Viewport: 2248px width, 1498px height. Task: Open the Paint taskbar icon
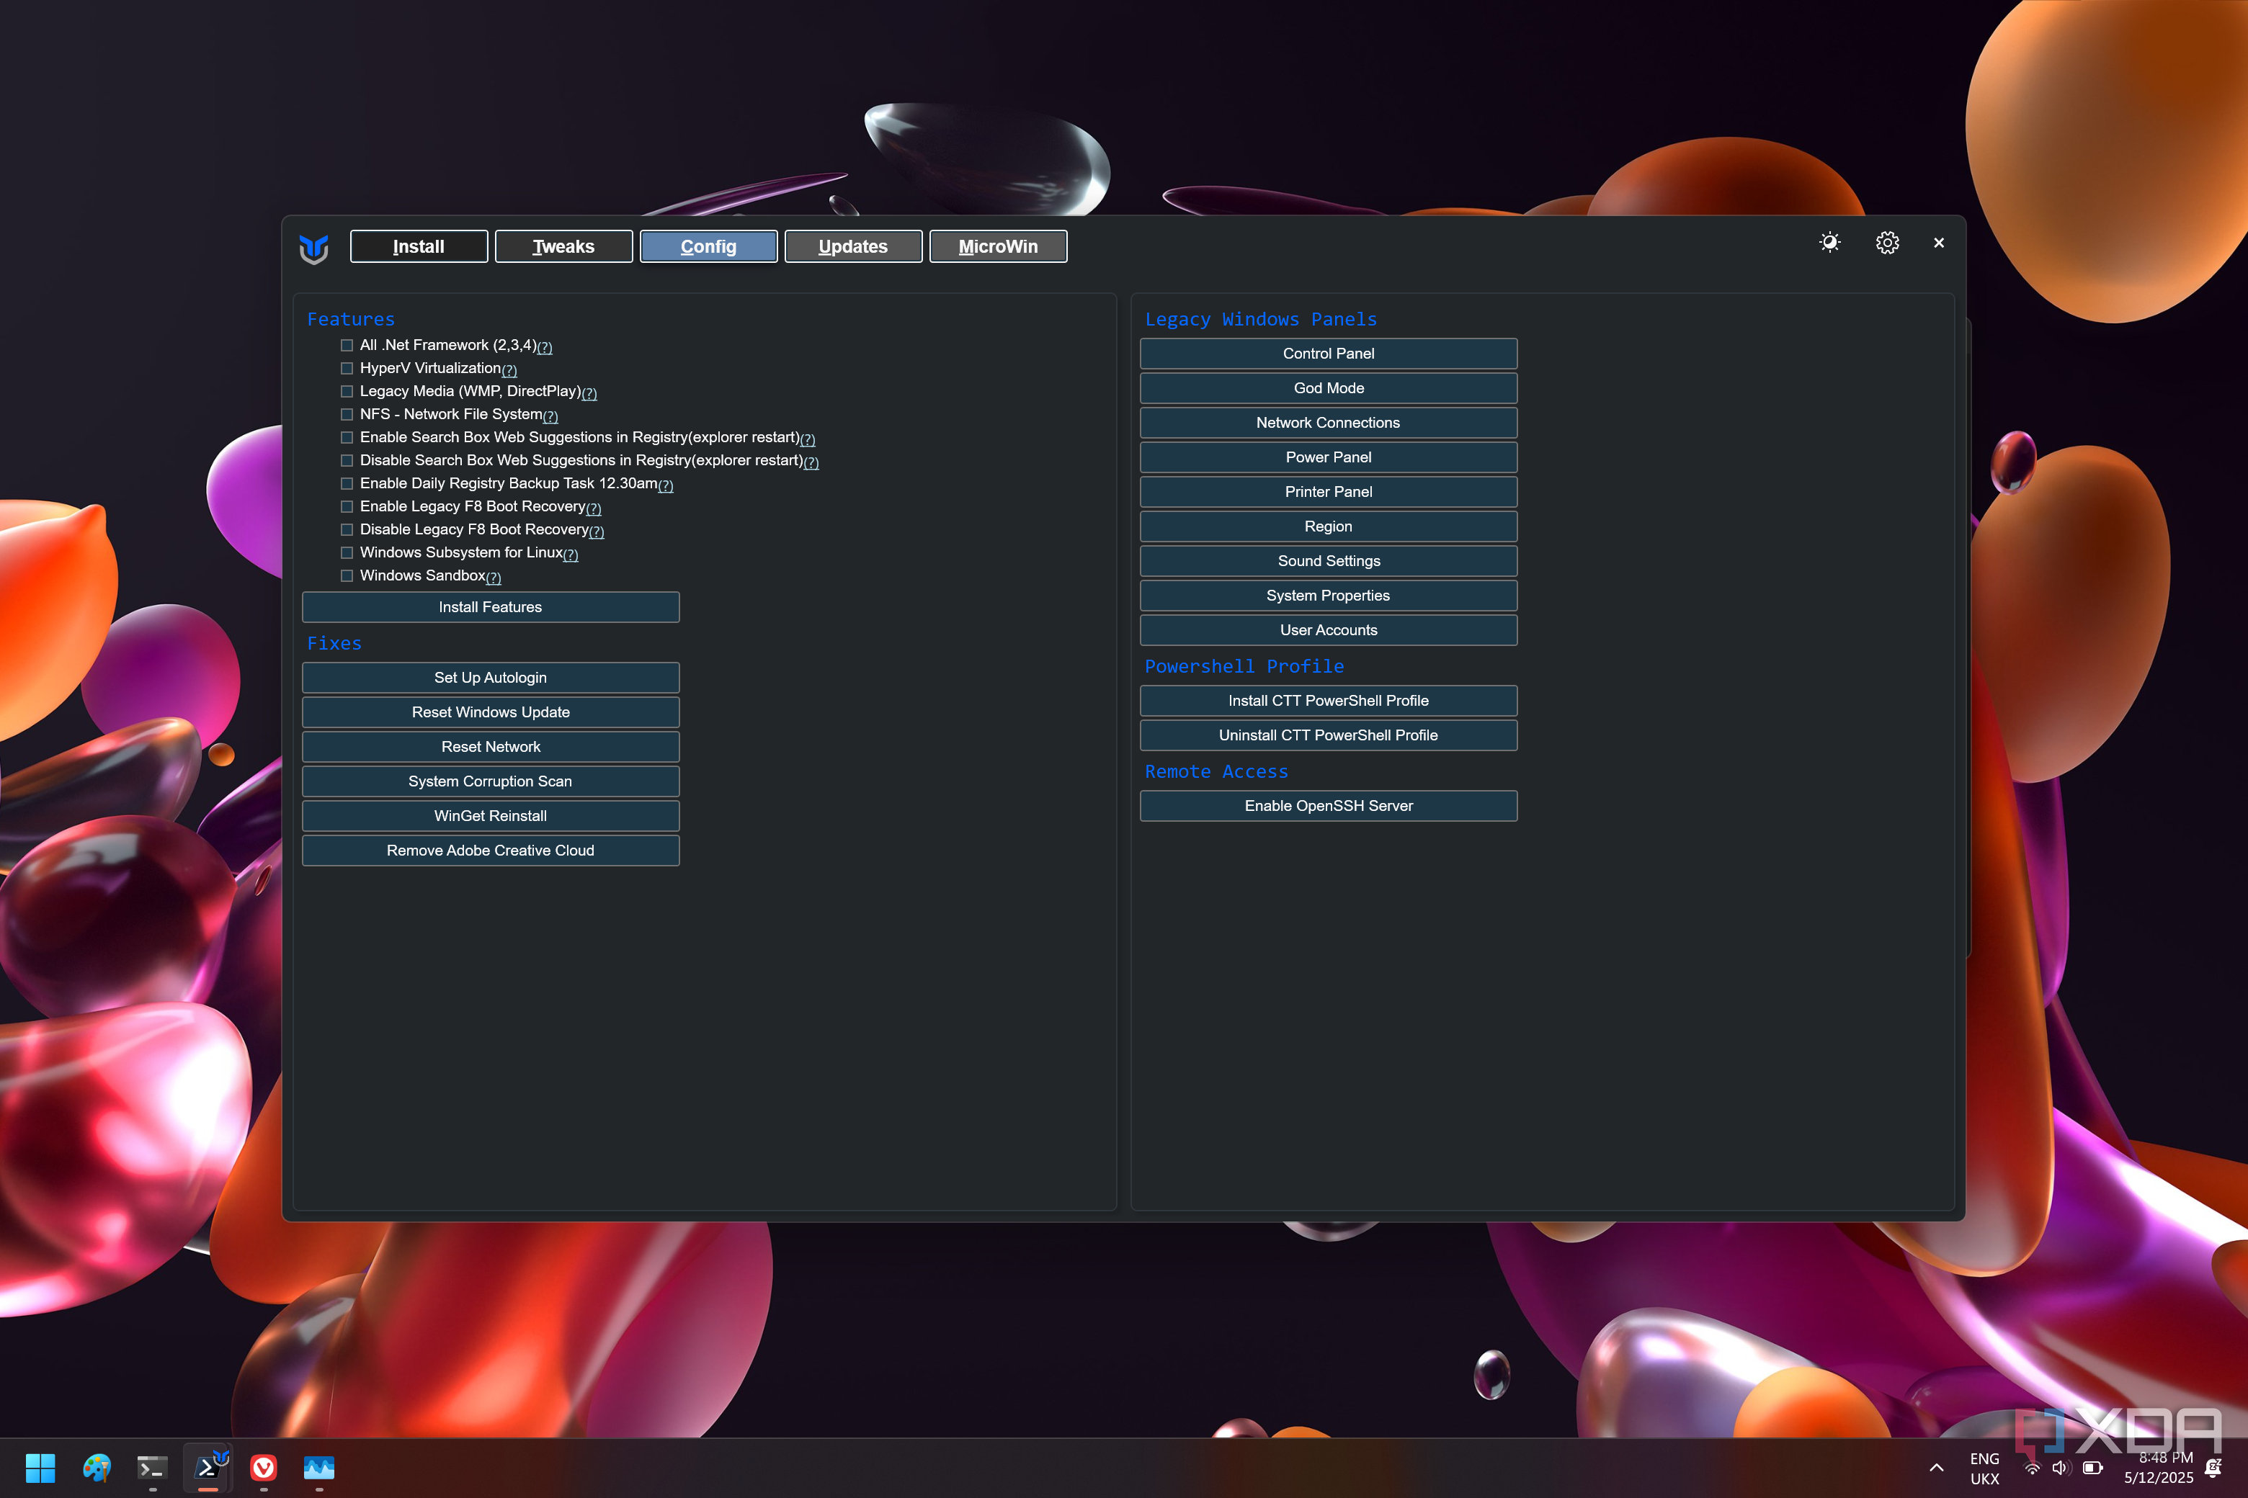(97, 1468)
